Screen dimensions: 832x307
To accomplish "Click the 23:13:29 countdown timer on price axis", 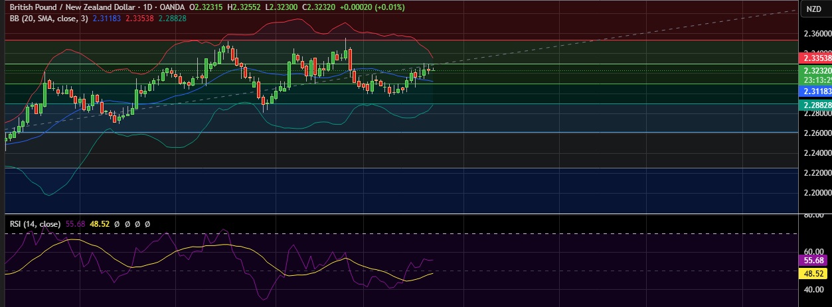I will (817, 79).
